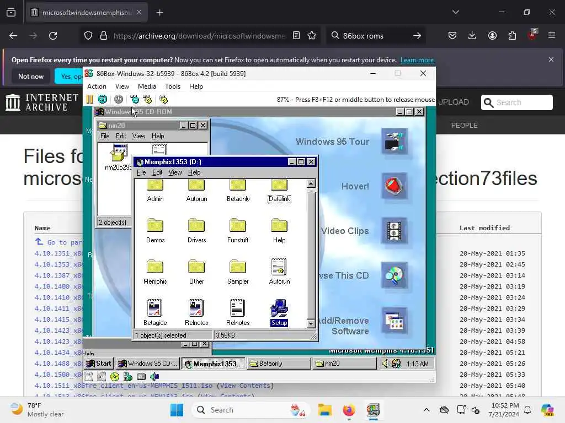
Task: Open the 4.10.1511 MEMPHIS_1511.iso link
Action: [x=124, y=386]
